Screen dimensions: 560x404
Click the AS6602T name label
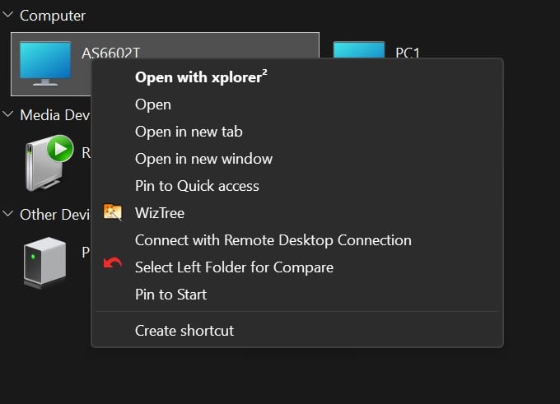coord(110,53)
